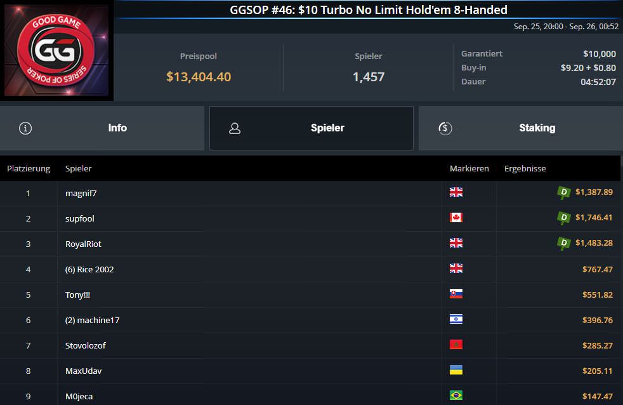Switch to the Spieler tab
Image resolution: width=623 pixels, height=405 pixels.
311,128
